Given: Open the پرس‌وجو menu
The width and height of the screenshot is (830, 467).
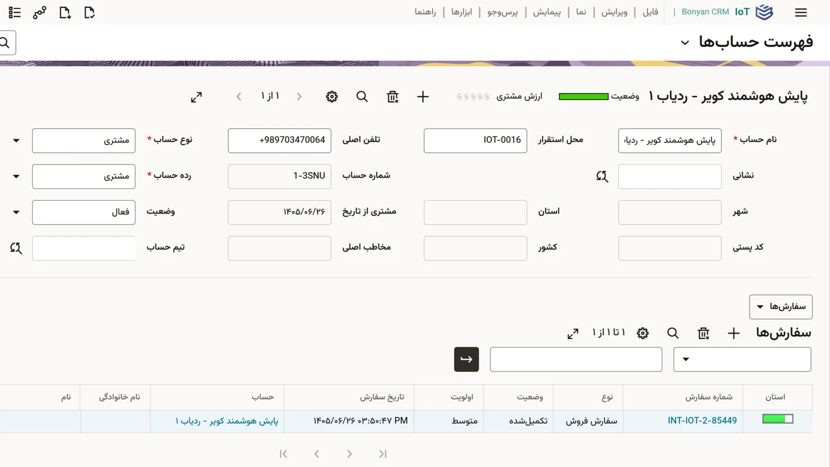Looking at the screenshot, I should tap(502, 12).
